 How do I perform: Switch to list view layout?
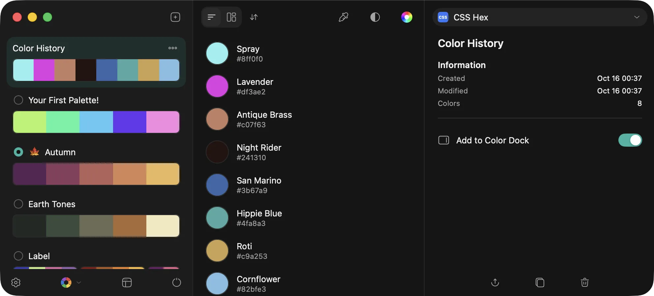point(212,17)
